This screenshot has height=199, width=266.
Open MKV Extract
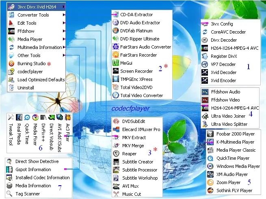pos(137,138)
